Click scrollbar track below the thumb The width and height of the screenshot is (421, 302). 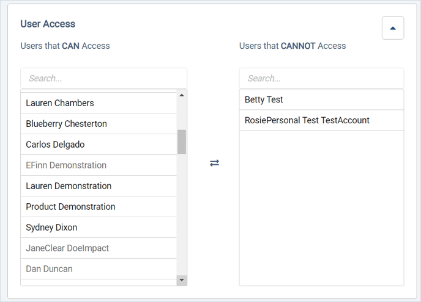(182, 214)
